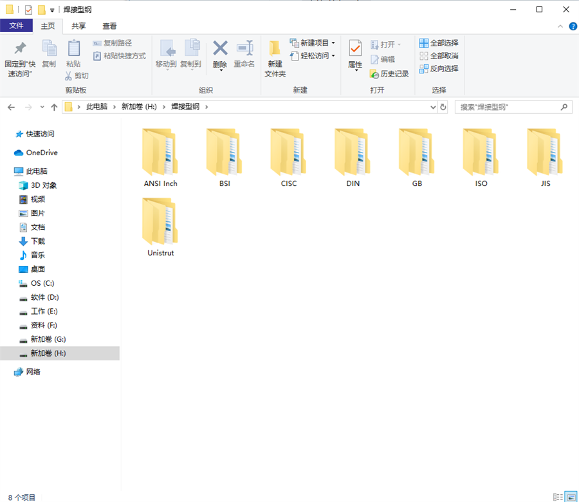Viewport: 579px width, 502px height.
Task: Select the CISC folder
Action: click(x=289, y=158)
